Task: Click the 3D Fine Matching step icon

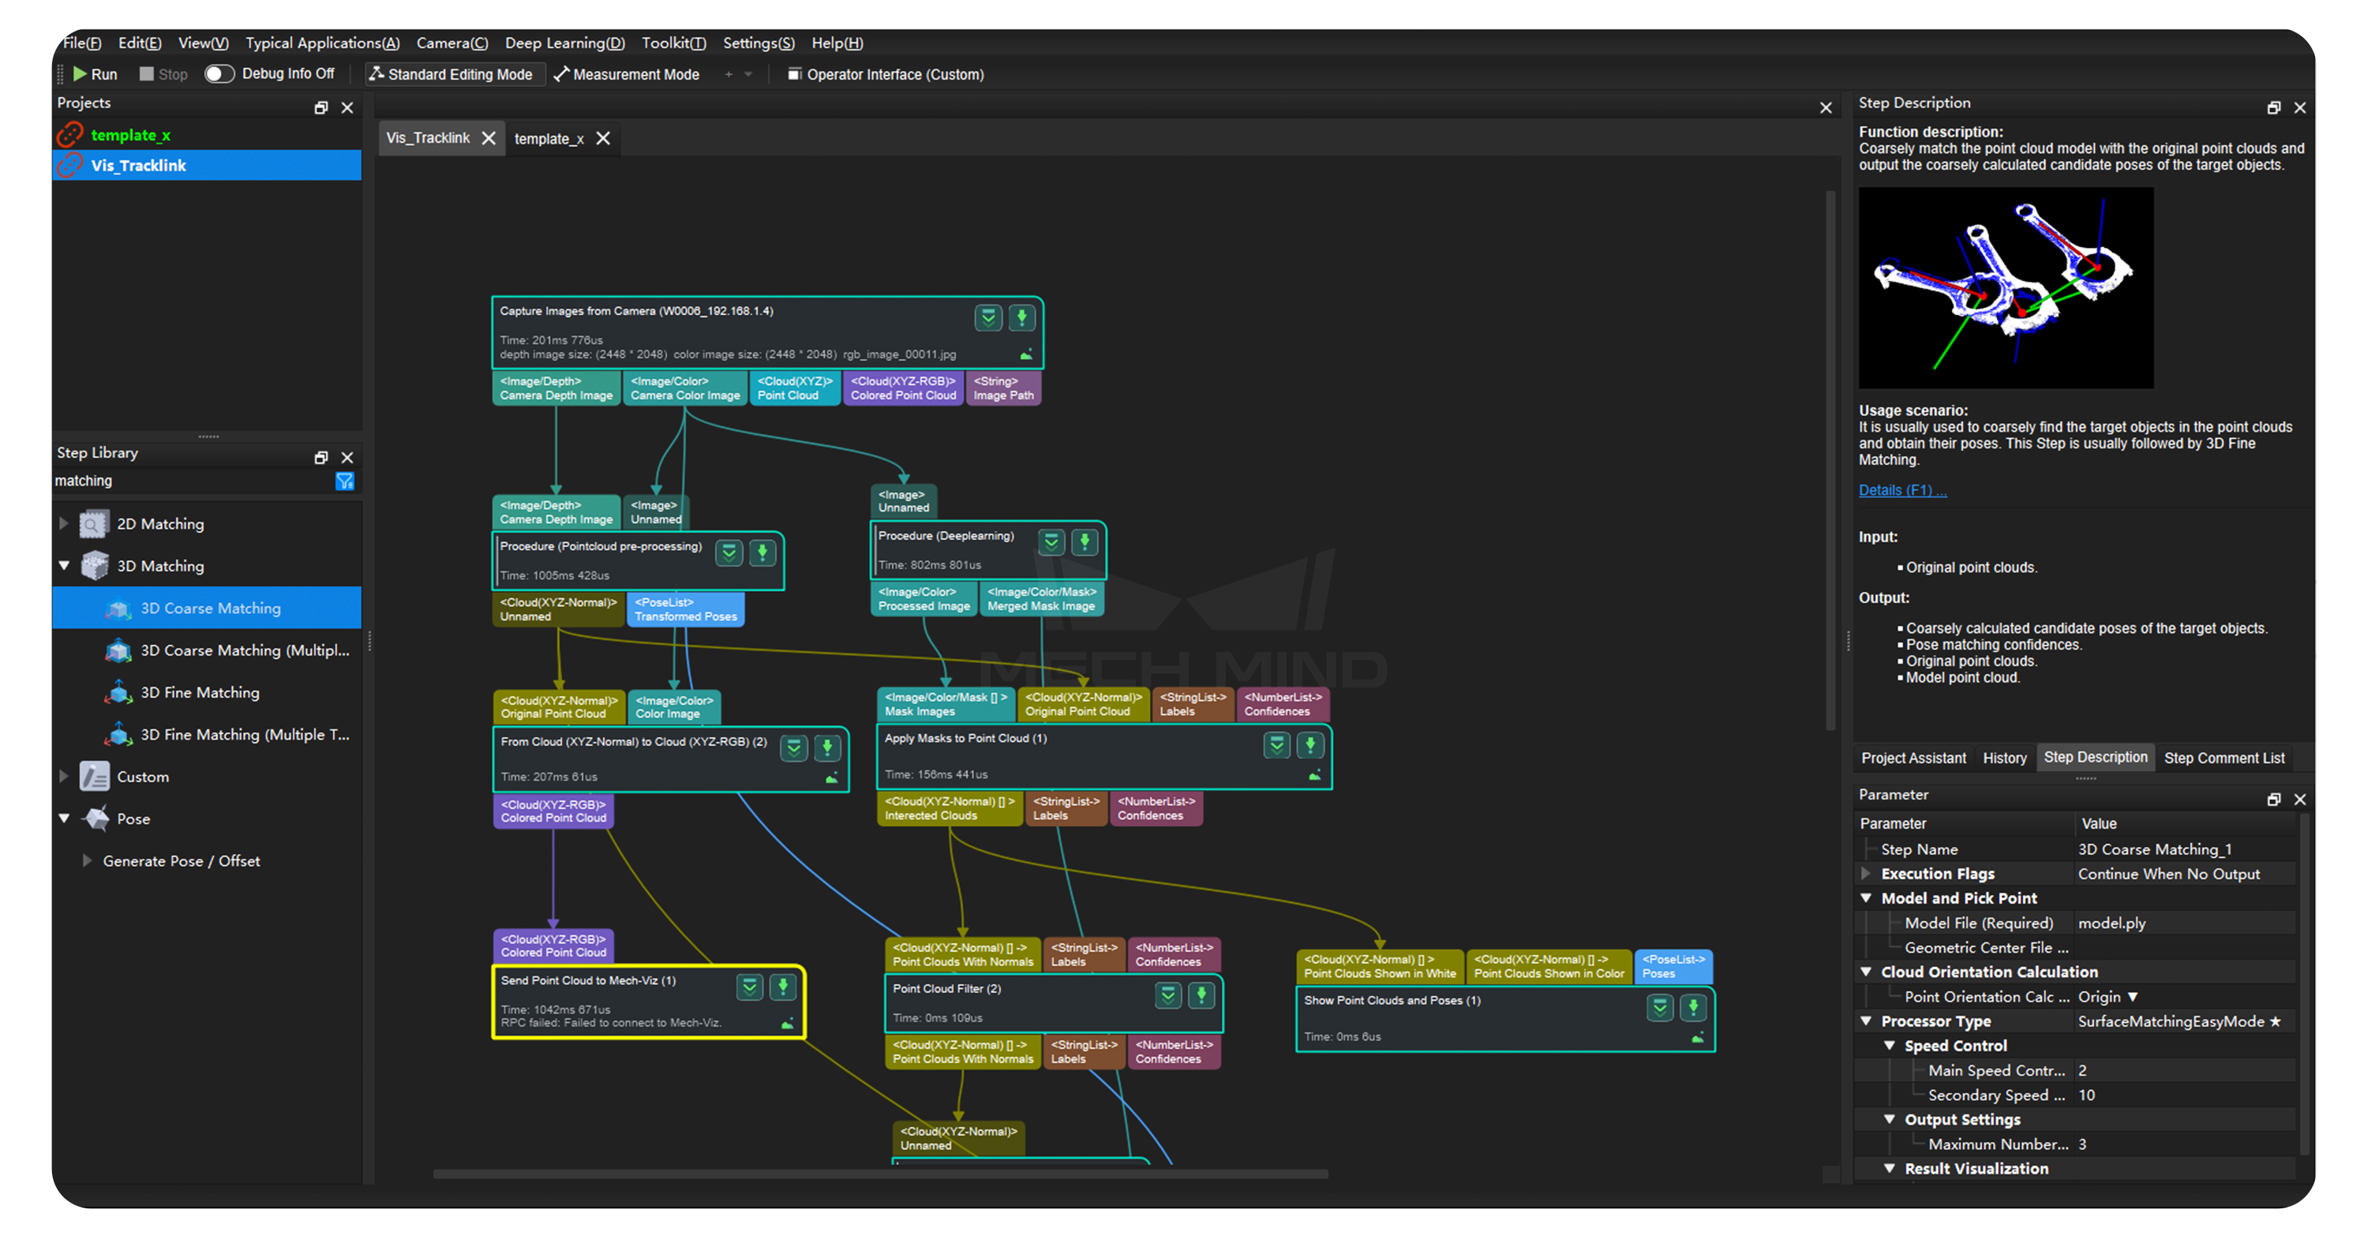Action: pyautogui.click(x=118, y=693)
